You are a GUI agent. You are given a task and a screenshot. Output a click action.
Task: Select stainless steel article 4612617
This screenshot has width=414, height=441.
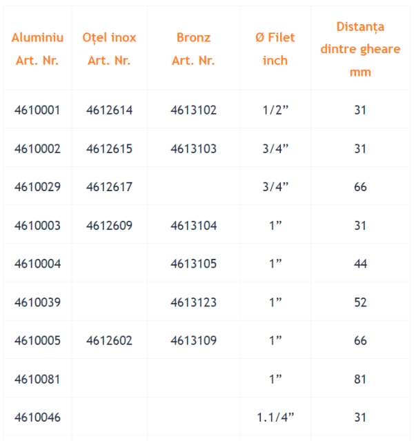tap(109, 187)
